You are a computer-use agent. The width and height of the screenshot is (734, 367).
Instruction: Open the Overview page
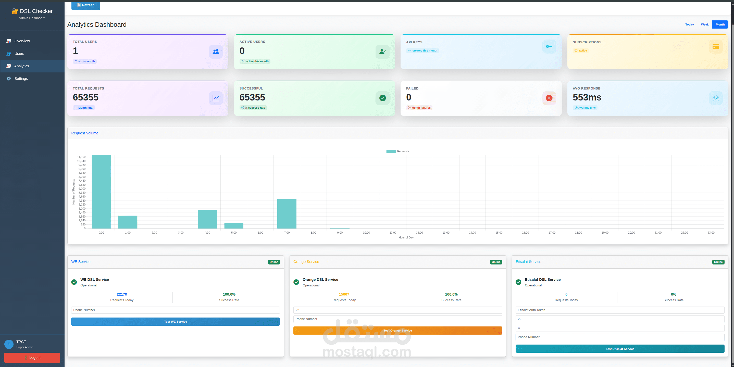click(32, 41)
